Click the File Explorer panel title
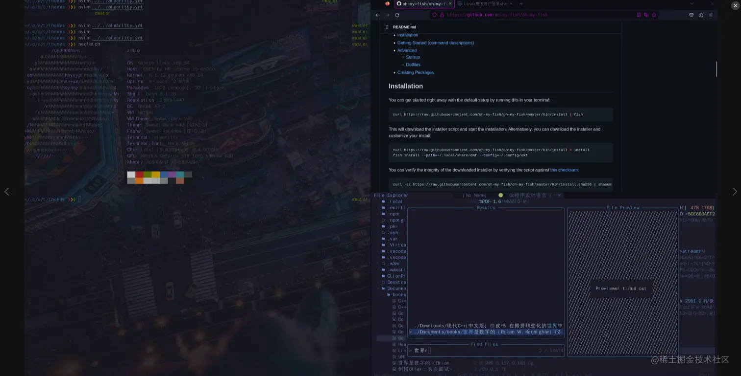This screenshot has height=376, width=741. (391, 195)
